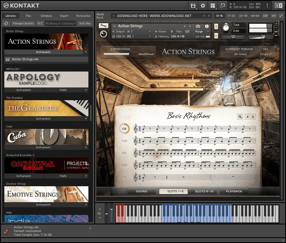
Task: Show rack page 17-32
Action: (x=231, y=16)
